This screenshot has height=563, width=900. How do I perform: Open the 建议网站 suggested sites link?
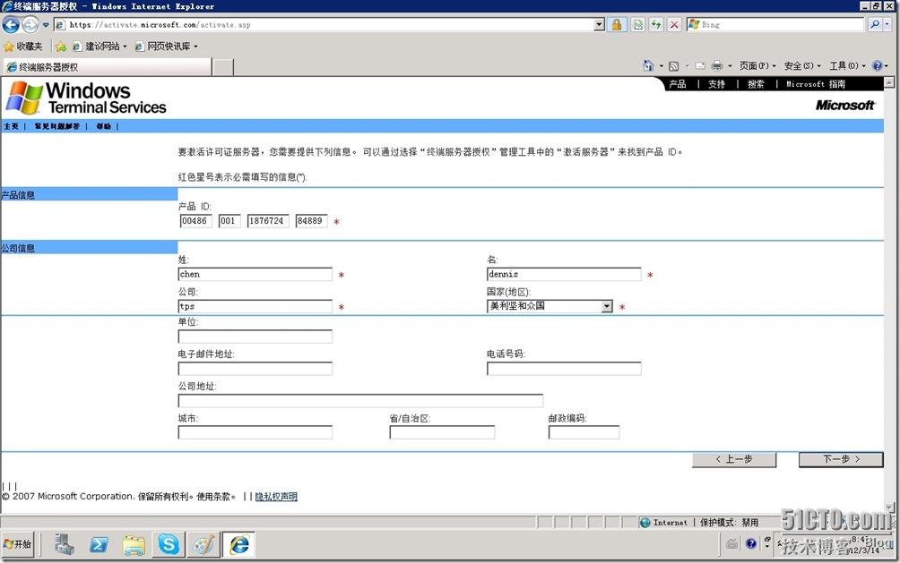coord(100,47)
